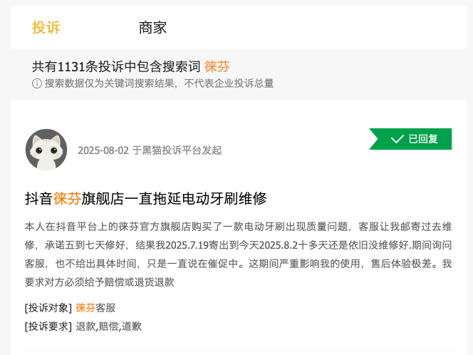Click the 搜索数据仅为关键词搜索结果 notice text
Screen dimensions: 473x355
pyautogui.click(x=113, y=83)
